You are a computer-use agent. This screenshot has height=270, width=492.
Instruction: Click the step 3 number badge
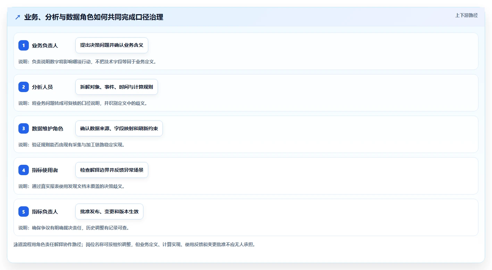click(x=24, y=128)
